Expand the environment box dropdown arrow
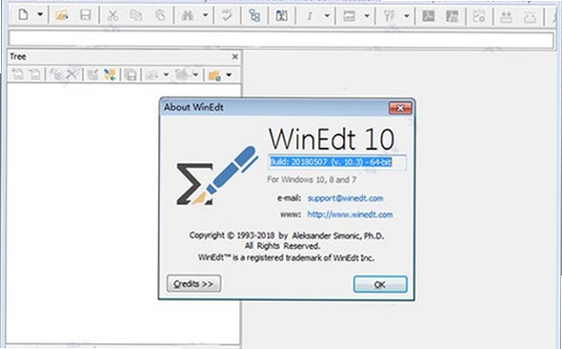 [x=367, y=16]
